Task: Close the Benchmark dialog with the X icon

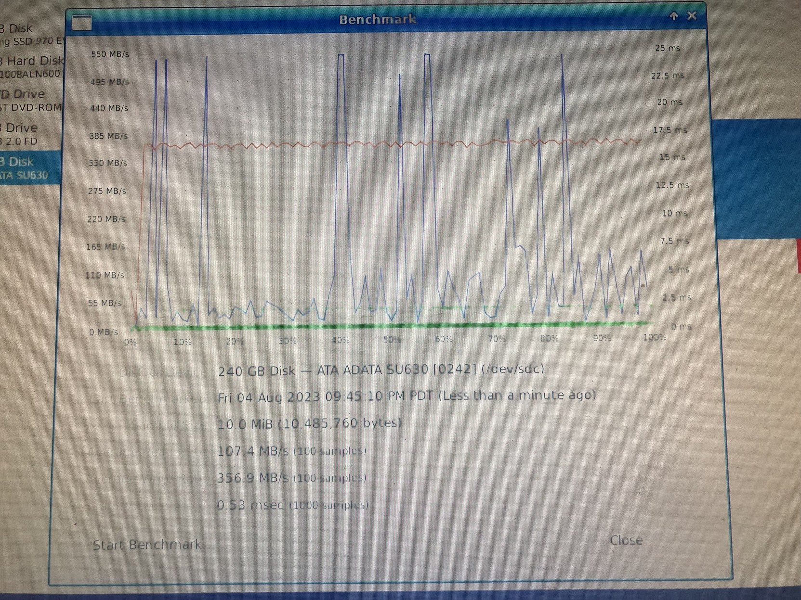Action: (x=692, y=16)
